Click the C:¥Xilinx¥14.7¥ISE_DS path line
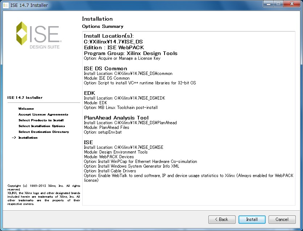The width and height of the screenshot is (303, 231). (113, 42)
